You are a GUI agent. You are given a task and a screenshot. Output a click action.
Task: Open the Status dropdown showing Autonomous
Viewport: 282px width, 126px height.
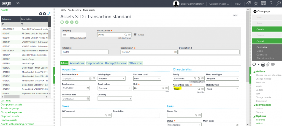coord(184,125)
